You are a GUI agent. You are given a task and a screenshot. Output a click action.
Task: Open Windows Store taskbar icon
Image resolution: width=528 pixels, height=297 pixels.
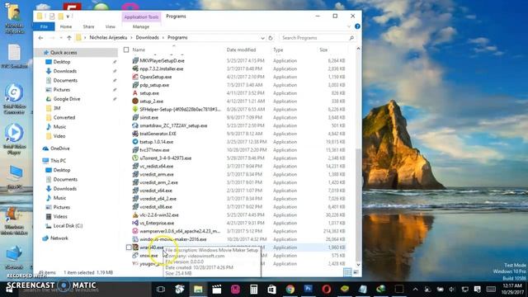pyautogui.click(x=271, y=289)
